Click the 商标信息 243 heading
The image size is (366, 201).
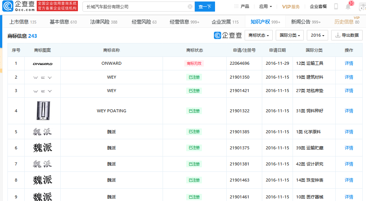tap(22, 36)
